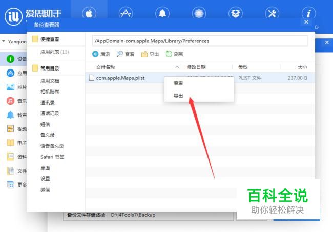Image resolution: width=333 pixels, height=232 pixels.
Task: Click the backup path field D:\i4Tools7\Backup
Action: pos(171,215)
